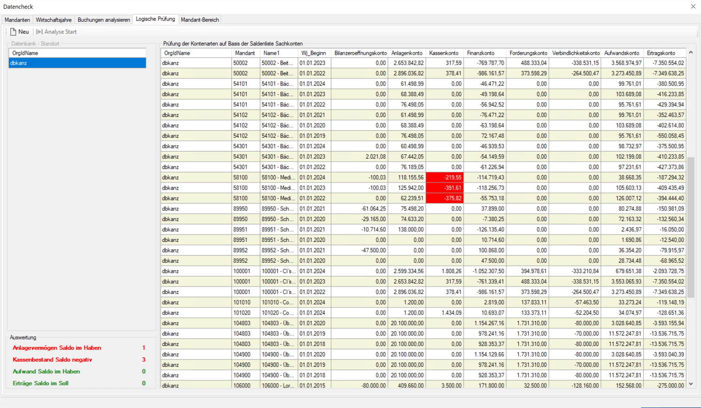Click the Ertragskonto column header
The image size is (701, 408).
[x=664, y=53]
